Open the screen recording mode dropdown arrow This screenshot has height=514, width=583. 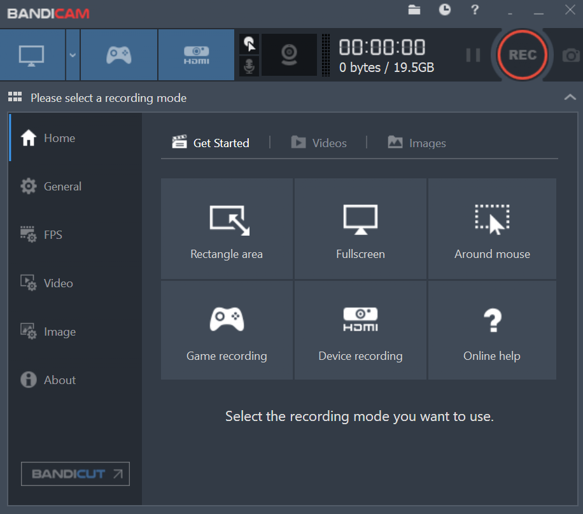[x=73, y=55]
